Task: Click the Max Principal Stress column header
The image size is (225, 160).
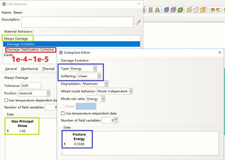Action: coord(22,123)
